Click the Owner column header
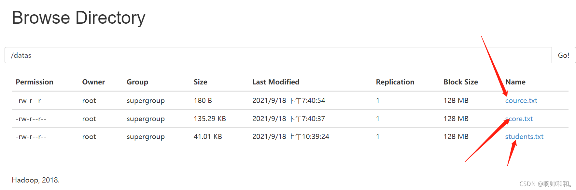The width and height of the screenshot is (576, 190). [93, 82]
